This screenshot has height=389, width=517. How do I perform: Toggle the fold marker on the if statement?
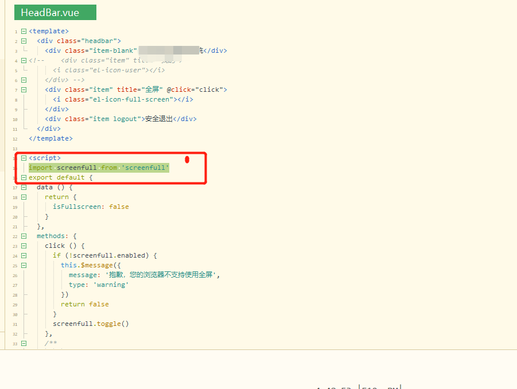23,255
